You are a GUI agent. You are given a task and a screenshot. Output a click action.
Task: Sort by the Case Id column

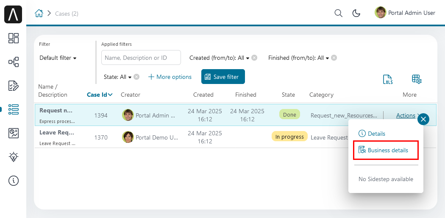click(x=100, y=95)
